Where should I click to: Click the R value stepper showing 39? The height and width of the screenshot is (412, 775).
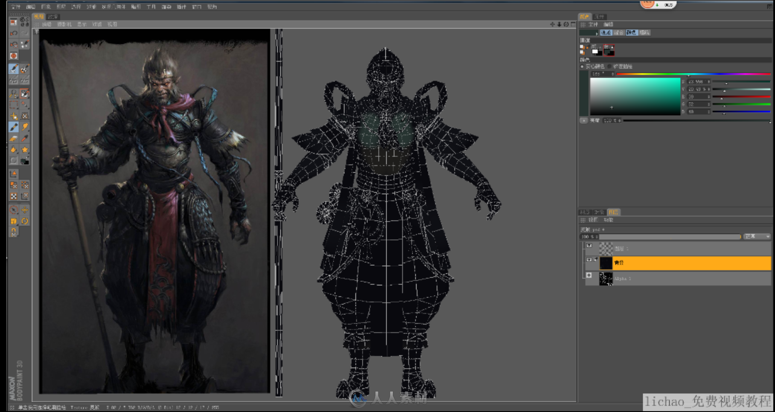click(x=699, y=97)
